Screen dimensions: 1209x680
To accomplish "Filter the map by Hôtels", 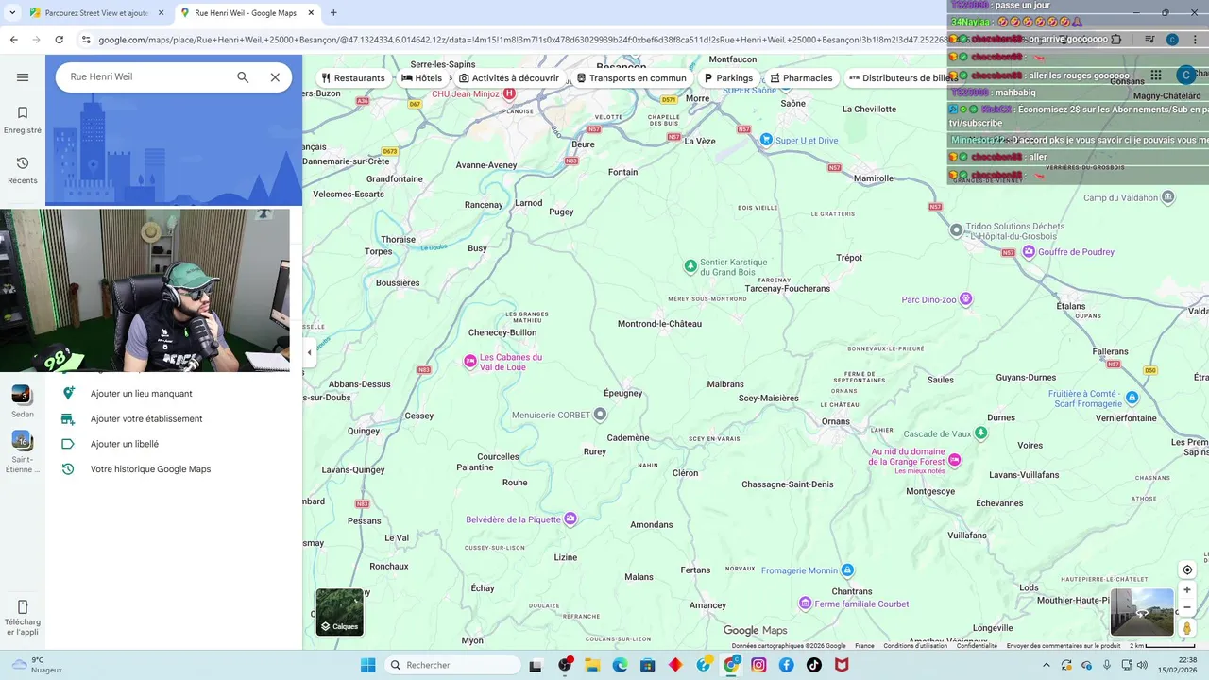I will point(422,78).
